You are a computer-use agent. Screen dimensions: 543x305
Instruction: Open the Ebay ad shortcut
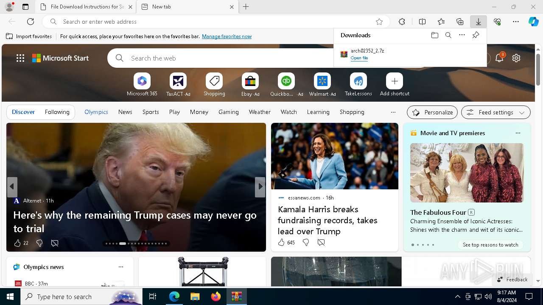point(250,85)
